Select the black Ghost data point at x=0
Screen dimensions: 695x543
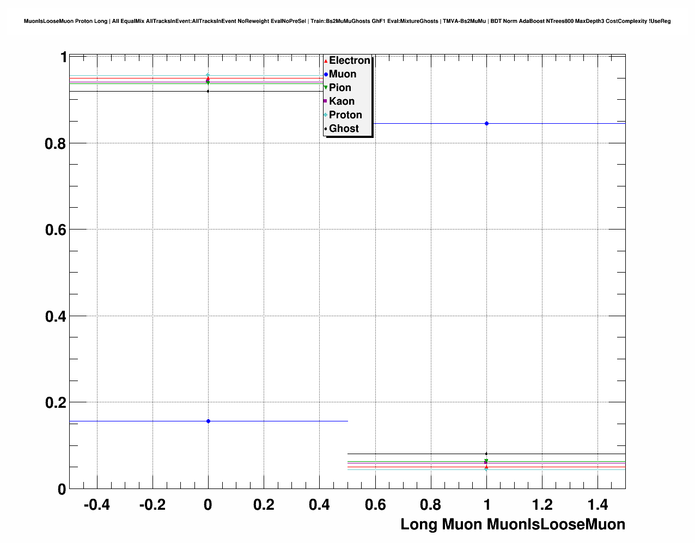[x=208, y=91]
